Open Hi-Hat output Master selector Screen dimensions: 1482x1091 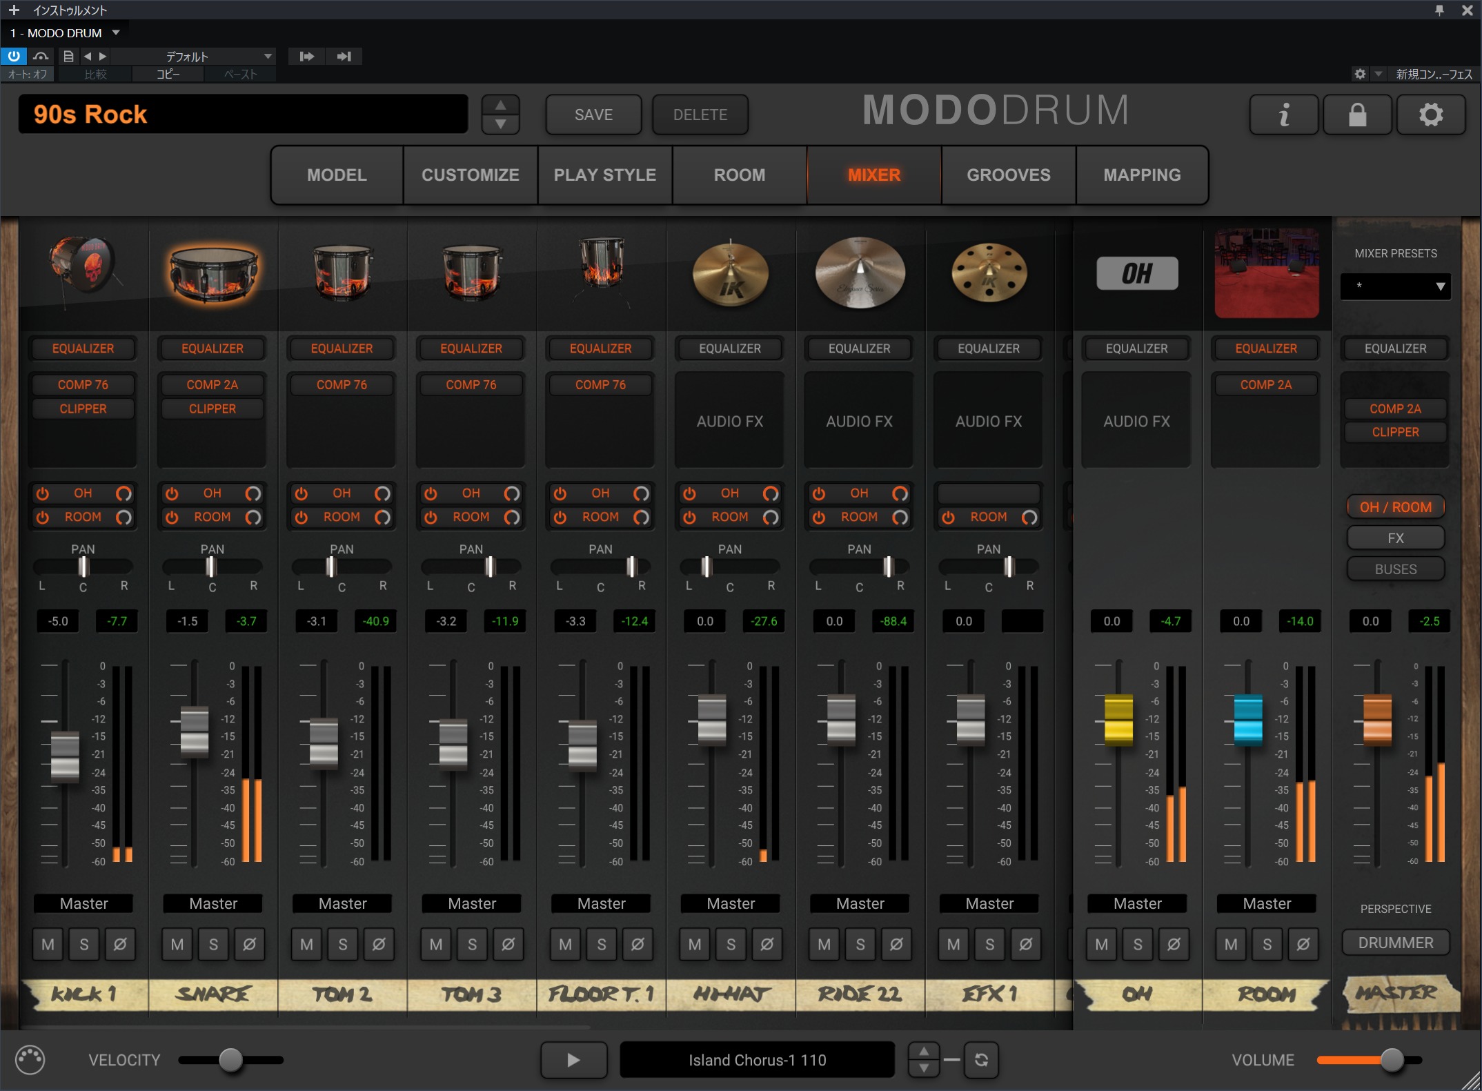click(731, 903)
